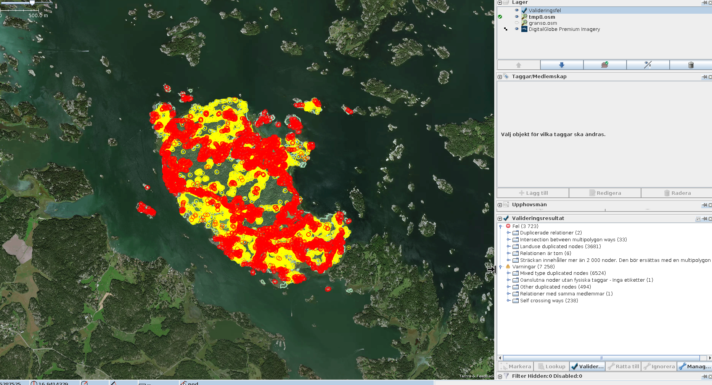Select the Self crossing ways entry

[x=549, y=301]
